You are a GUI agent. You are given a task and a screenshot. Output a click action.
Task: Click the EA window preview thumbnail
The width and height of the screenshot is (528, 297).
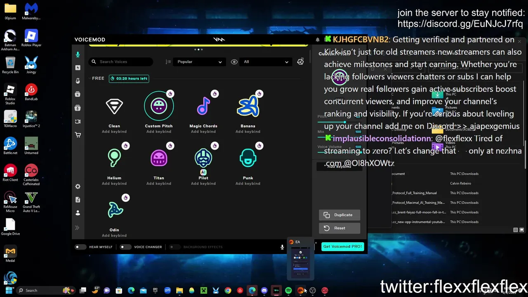[x=301, y=262]
